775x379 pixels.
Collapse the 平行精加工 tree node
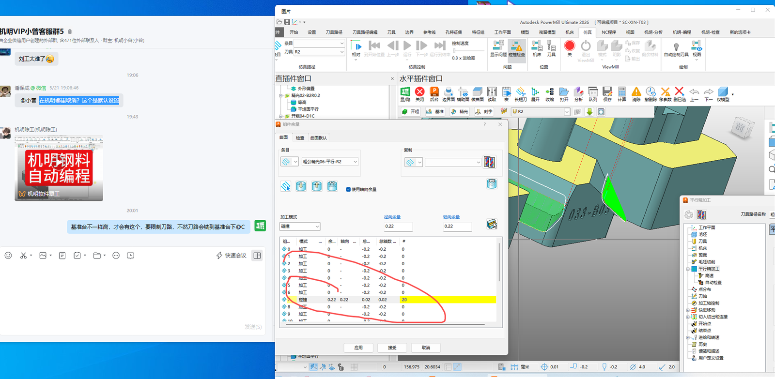(688, 269)
